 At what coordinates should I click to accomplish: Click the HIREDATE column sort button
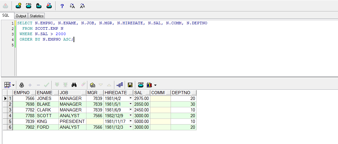[x=130, y=93]
